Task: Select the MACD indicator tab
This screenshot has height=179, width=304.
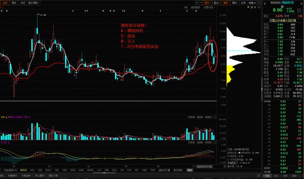Action: click(23, 170)
